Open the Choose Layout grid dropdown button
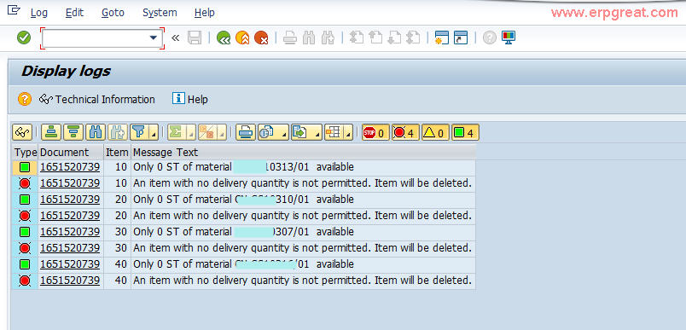 click(x=338, y=132)
